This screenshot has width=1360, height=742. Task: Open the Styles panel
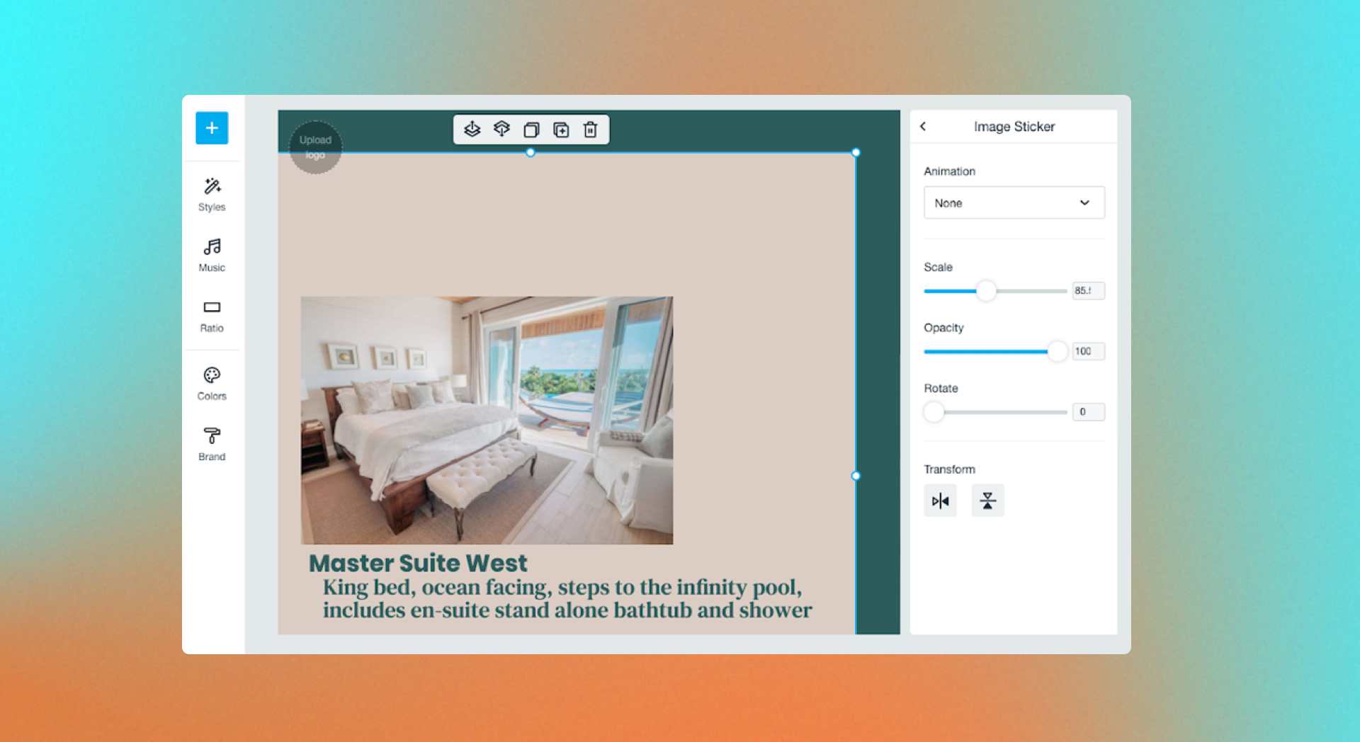click(212, 195)
